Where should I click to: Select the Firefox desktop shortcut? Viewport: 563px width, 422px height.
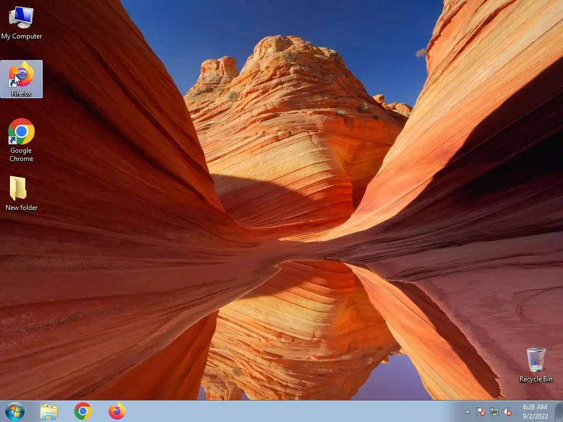pyautogui.click(x=21, y=79)
